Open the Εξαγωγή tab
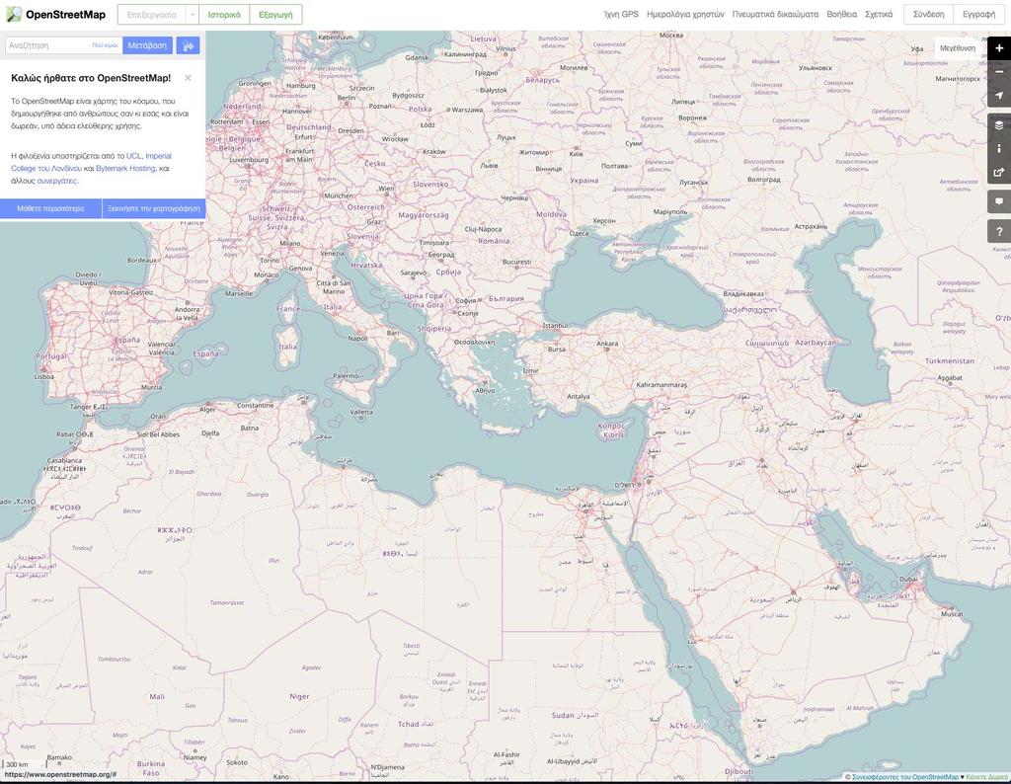1011x784 pixels. [275, 14]
